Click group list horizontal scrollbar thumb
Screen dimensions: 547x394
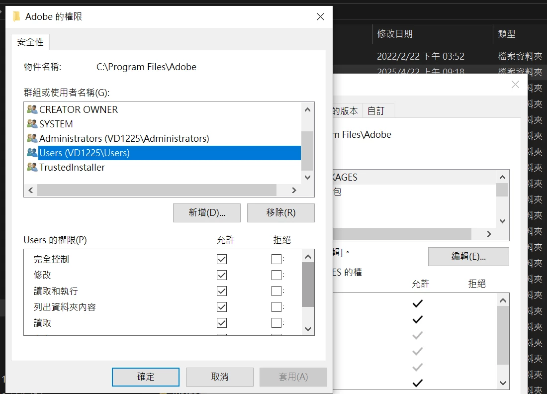tap(157, 190)
